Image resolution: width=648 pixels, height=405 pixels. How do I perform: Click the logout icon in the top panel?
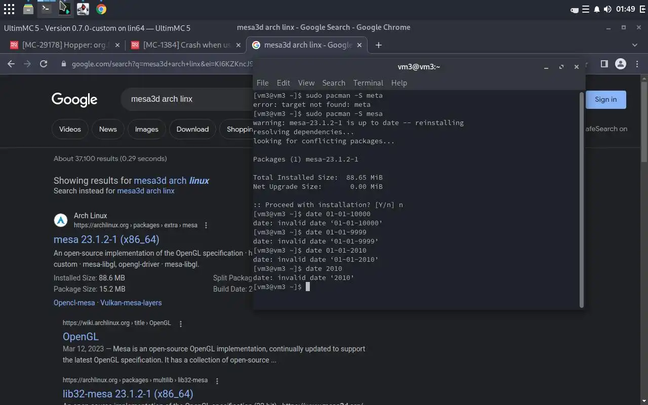[641, 9]
